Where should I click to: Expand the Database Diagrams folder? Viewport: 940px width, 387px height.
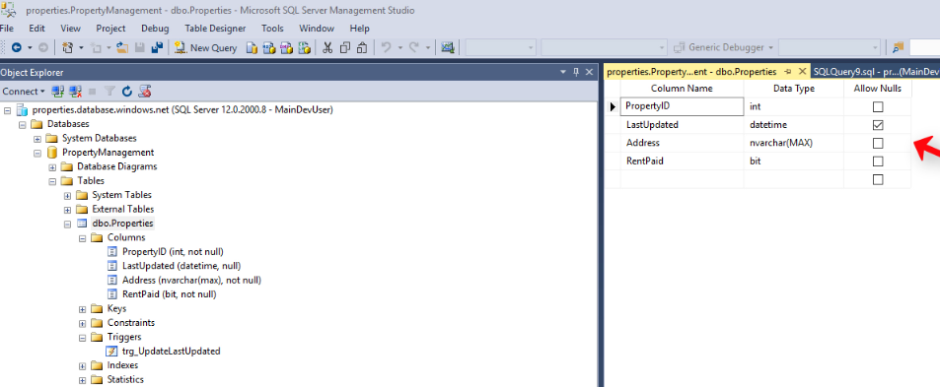pos(52,166)
